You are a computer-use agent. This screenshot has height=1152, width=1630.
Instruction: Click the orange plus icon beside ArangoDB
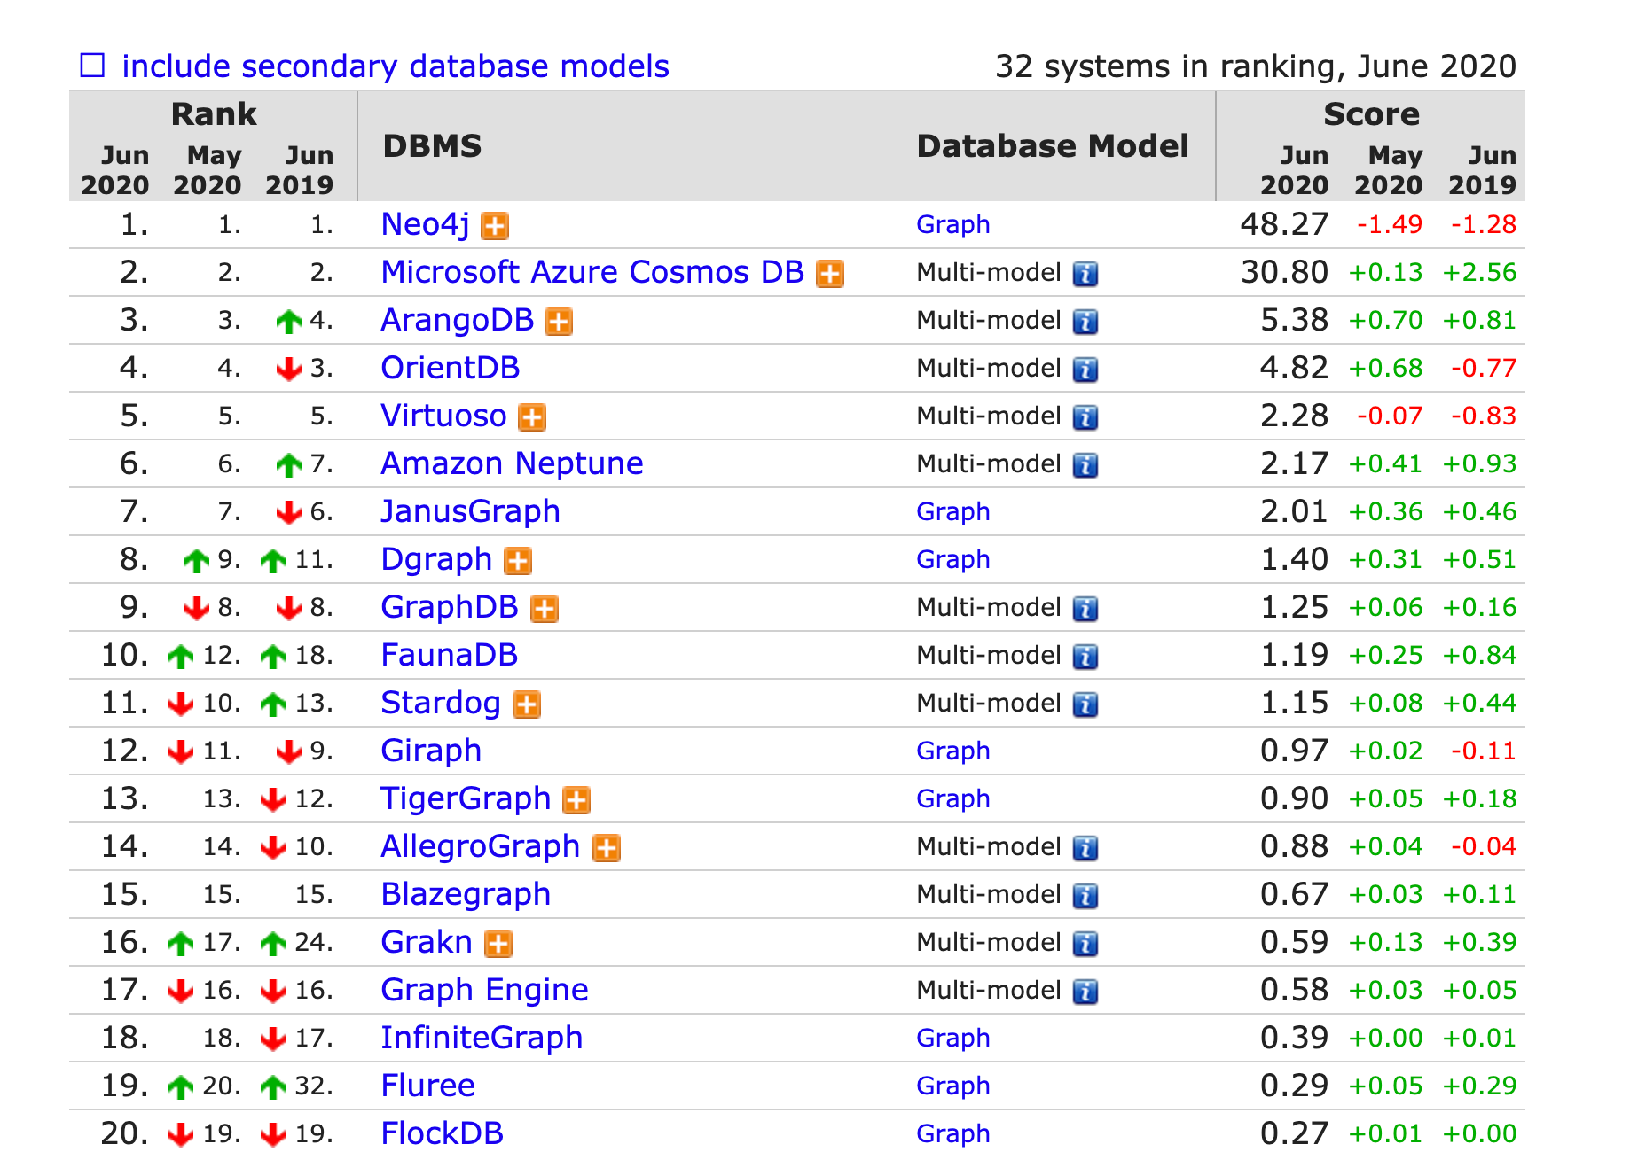tap(559, 323)
